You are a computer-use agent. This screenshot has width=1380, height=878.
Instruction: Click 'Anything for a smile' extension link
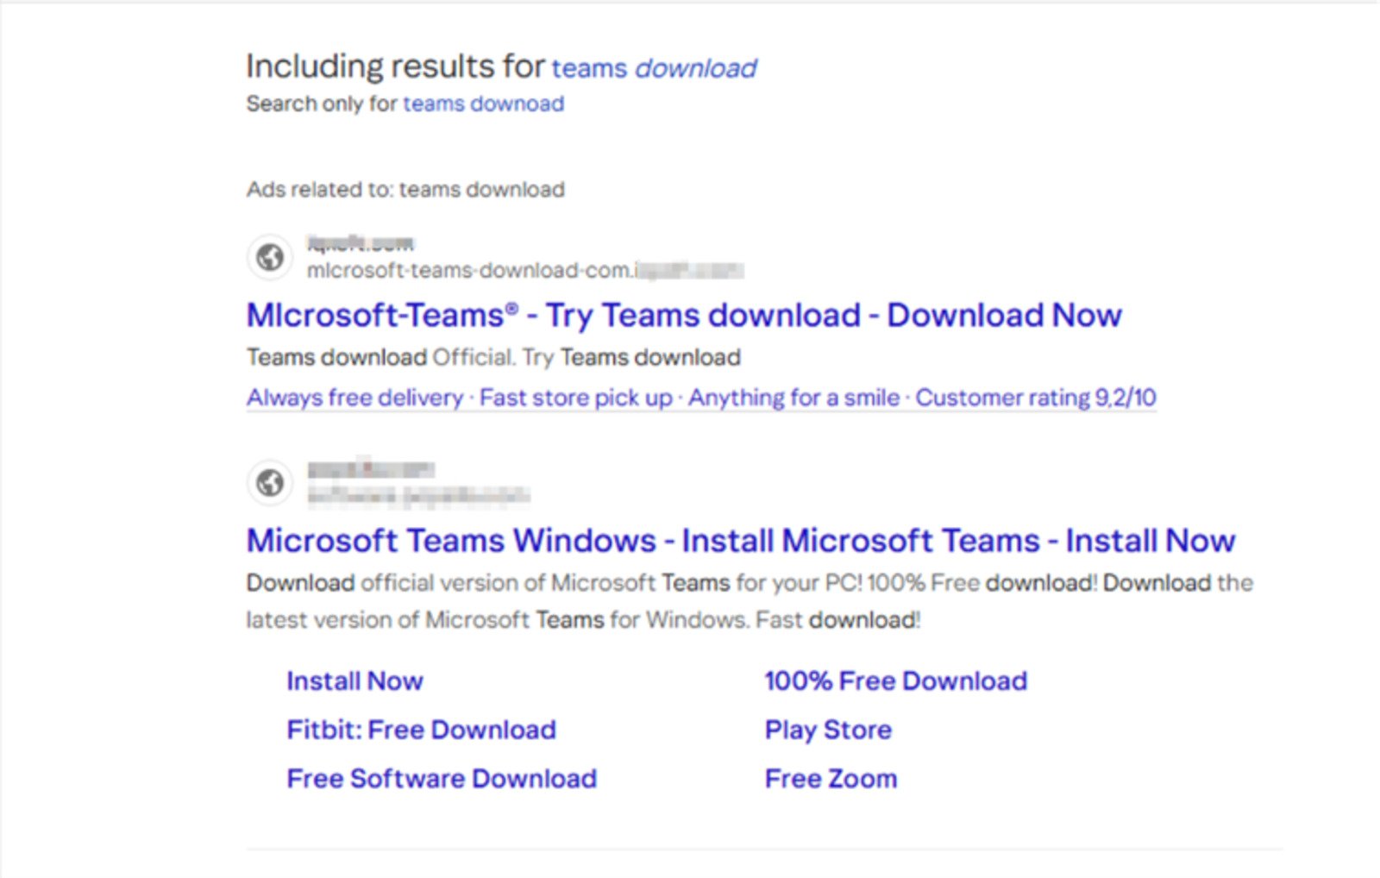click(793, 398)
